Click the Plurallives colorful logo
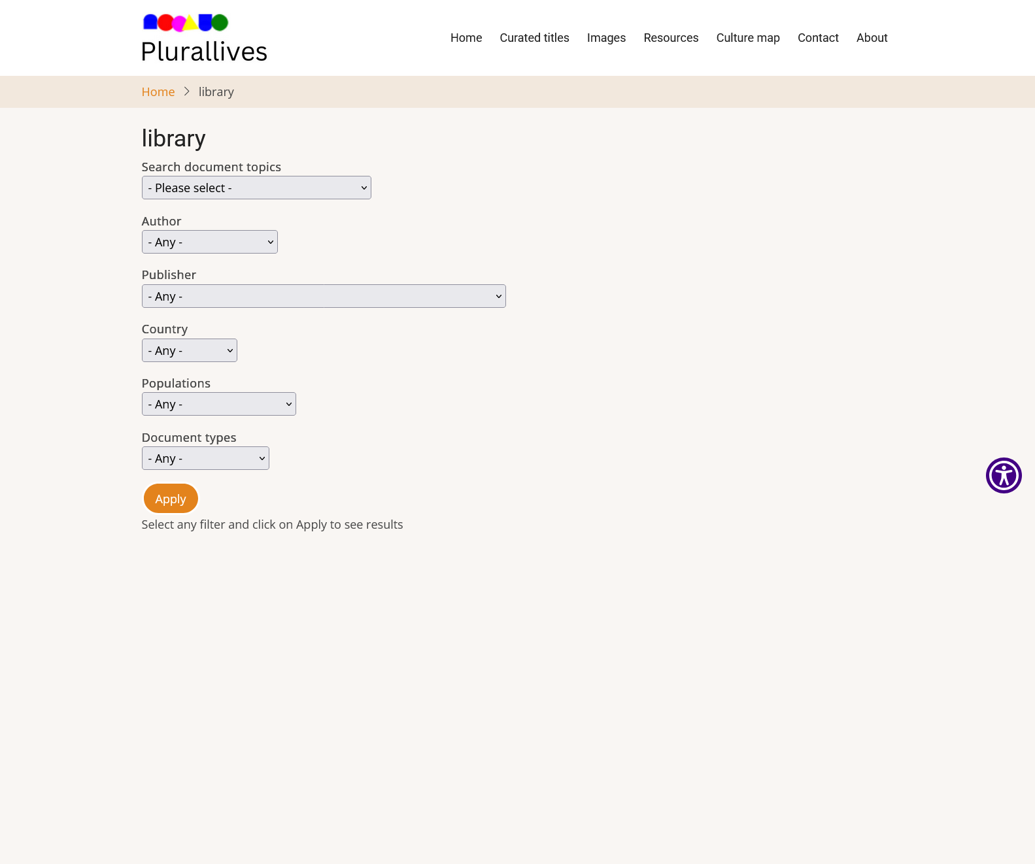The image size is (1035, 864). click(x=186, y=23)
